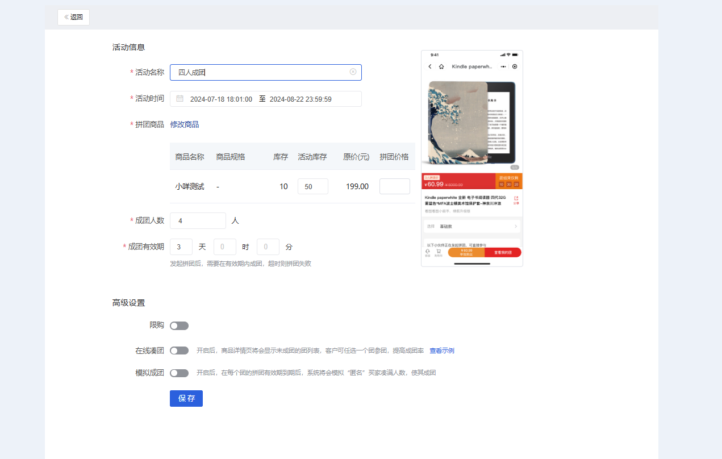Click the 商品规格 column header
Image resolution: width=722 pixels, height=459 pixels.
pos(231,157)
